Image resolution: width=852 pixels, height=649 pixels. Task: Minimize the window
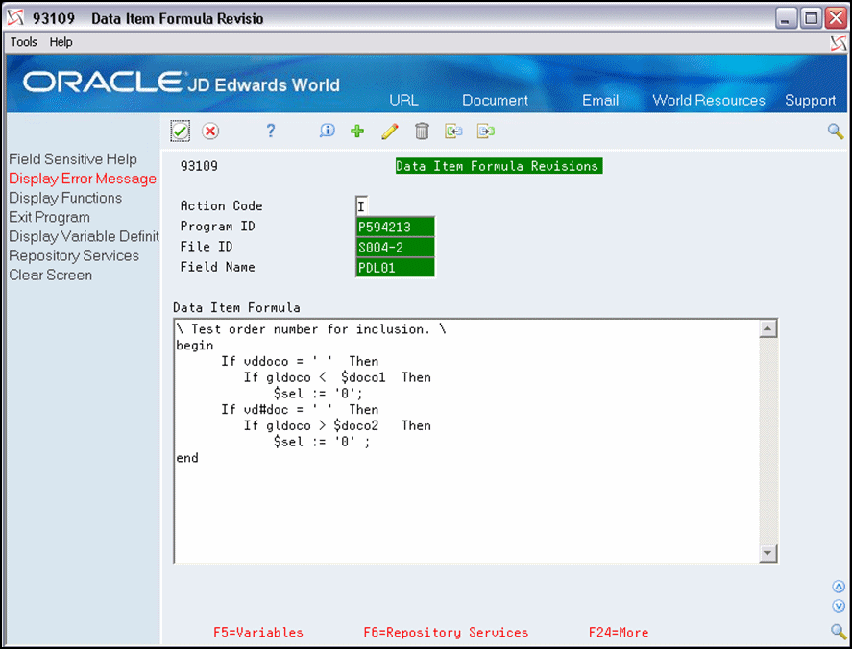tap(785, 19)
